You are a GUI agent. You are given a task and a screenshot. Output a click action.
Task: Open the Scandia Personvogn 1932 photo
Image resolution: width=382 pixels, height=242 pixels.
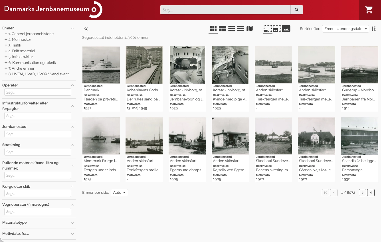[x=359, y=136]
